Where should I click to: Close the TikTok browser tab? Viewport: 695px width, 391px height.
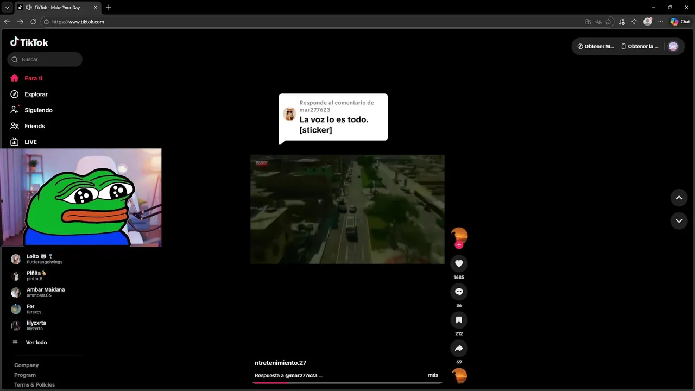coord(96,8)
